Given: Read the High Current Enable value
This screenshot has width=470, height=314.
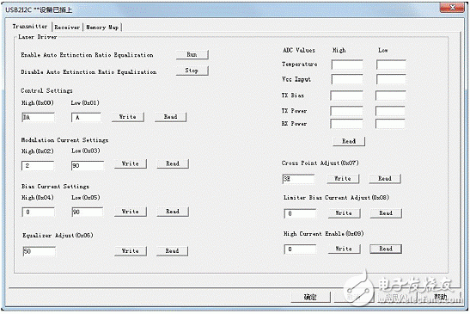Looking at the screenshot, I should tap(386, 249).
